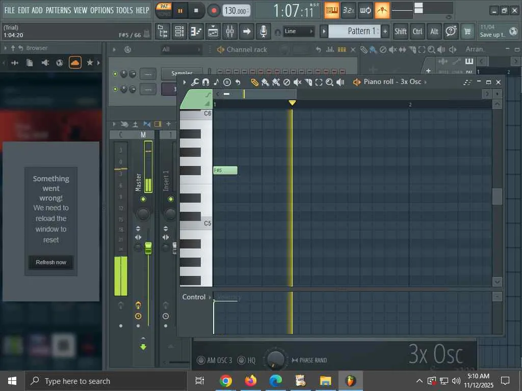This screenshot has height=391, width=522.
Task: Stop playback in transport
Action: click(196, 11)
